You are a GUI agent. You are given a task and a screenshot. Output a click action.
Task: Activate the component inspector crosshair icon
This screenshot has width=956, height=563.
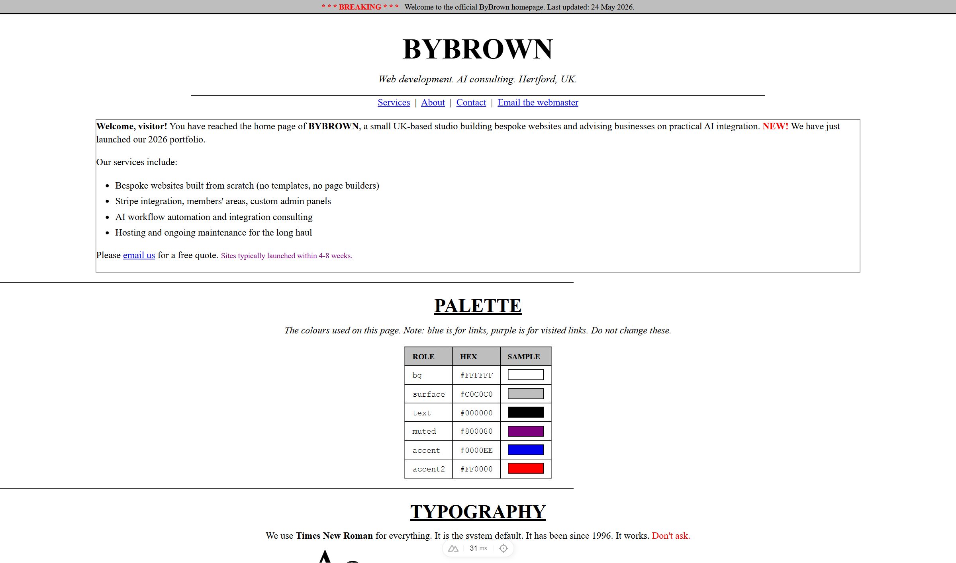pyautogui.click(x=503, y=548)
